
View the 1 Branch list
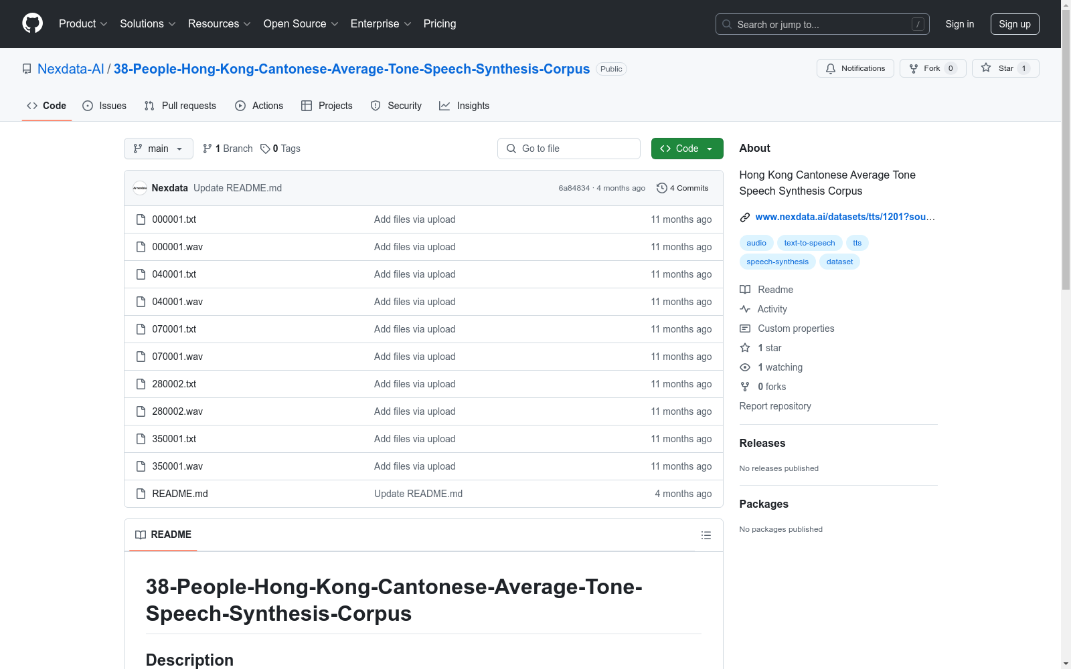coord(228,149)
